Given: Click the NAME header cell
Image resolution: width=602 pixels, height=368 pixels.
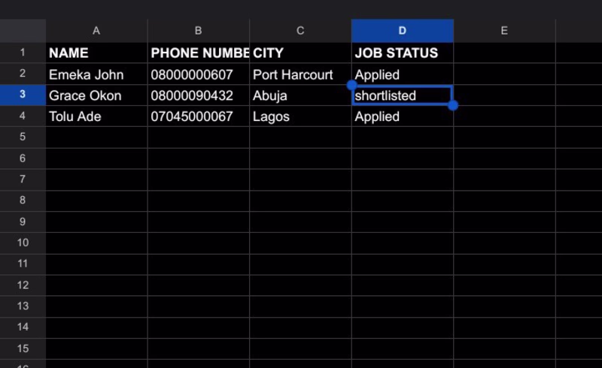Looking at the screenshot, I should pos(96,53).
